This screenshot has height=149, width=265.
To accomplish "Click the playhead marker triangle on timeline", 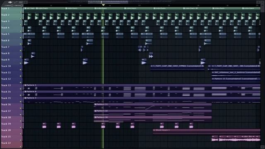I will (x=103, y=5).
